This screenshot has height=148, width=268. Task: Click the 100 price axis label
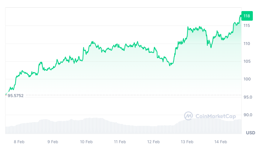tap(247, 79)
